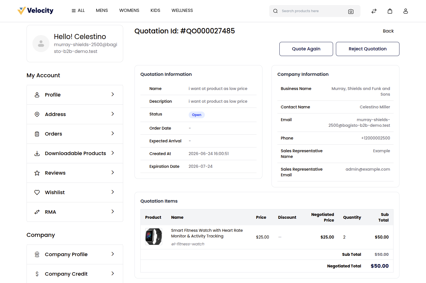Expand the Company Profile row chevron
426x283 pixels.
tap(113, 254)
